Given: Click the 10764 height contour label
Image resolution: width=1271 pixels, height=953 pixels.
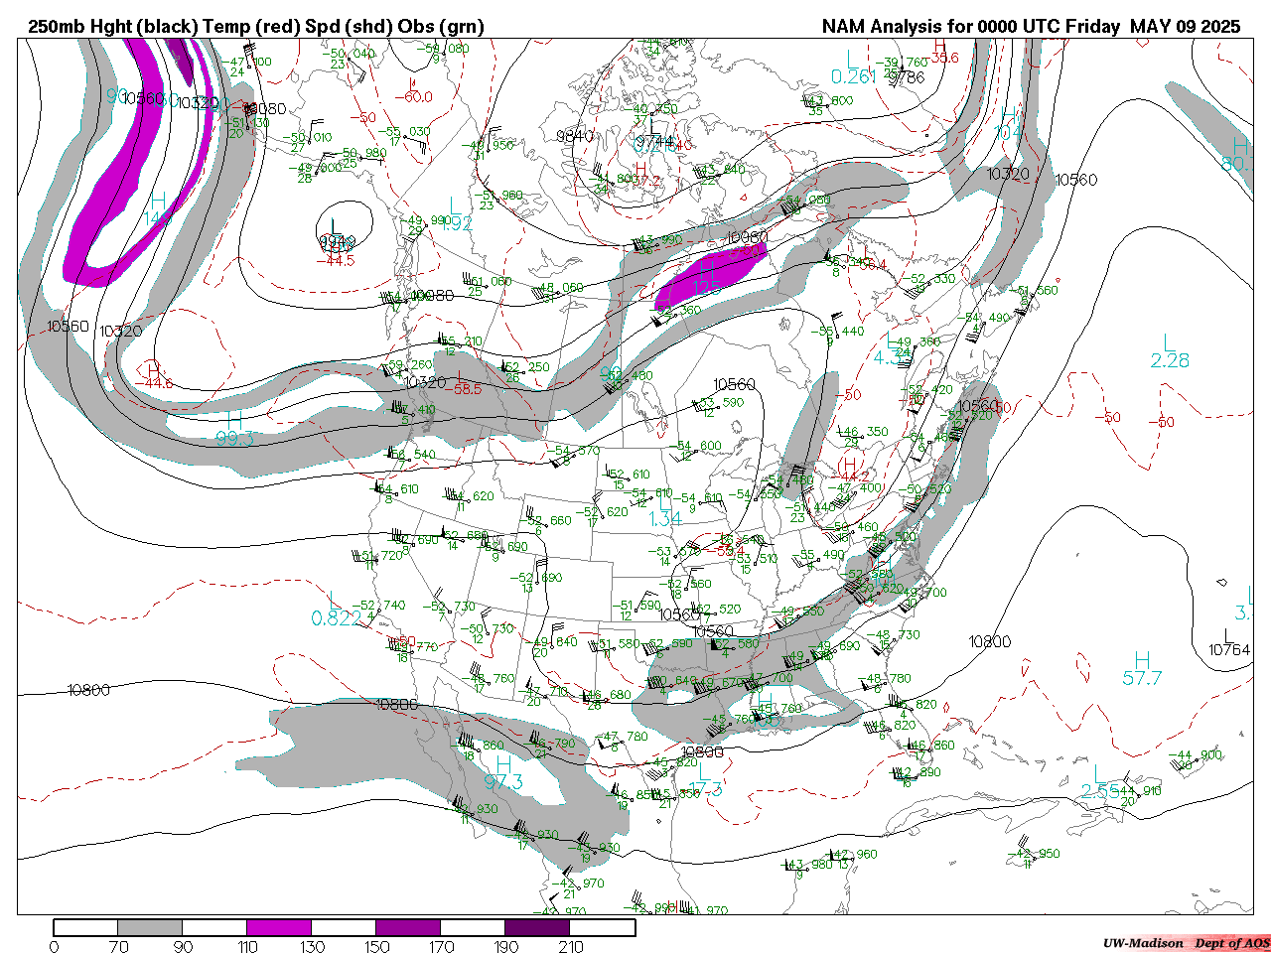Looking at the screenshot, I should click(1229, 649).
